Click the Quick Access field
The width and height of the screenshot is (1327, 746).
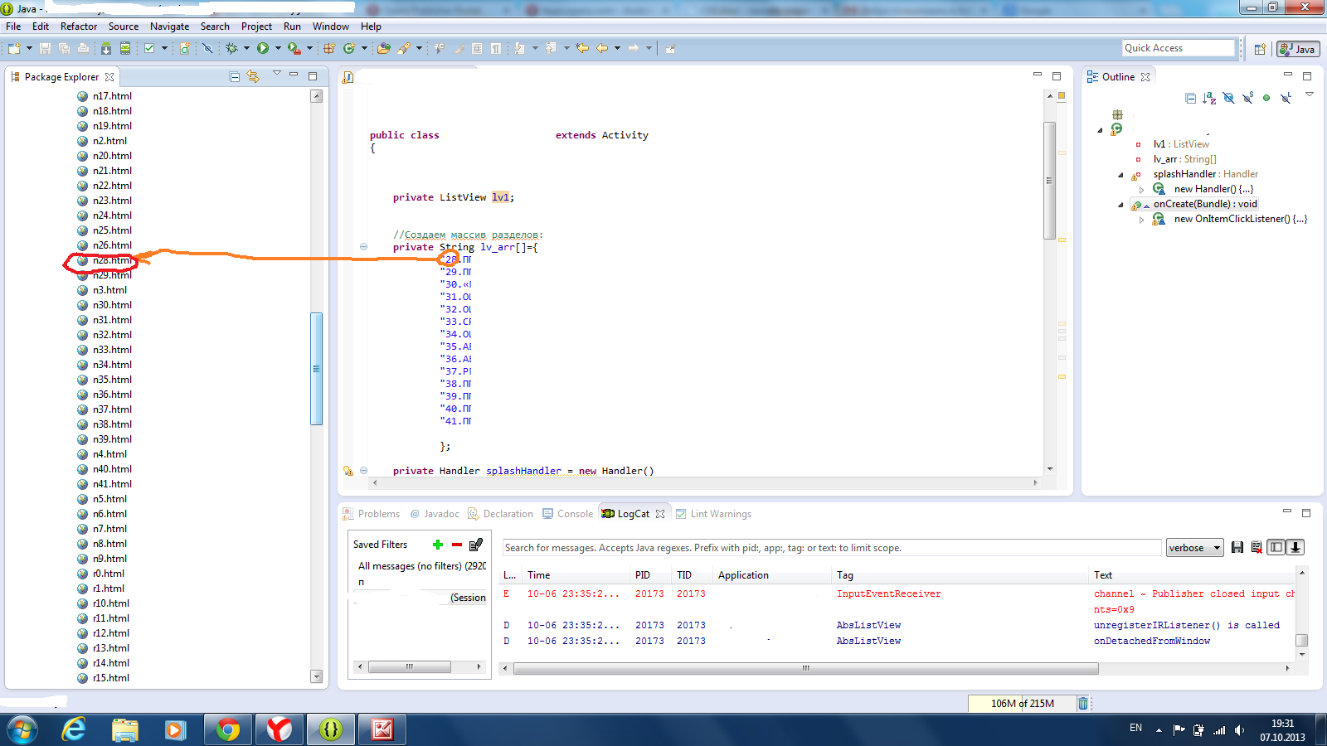point(1179,48)
